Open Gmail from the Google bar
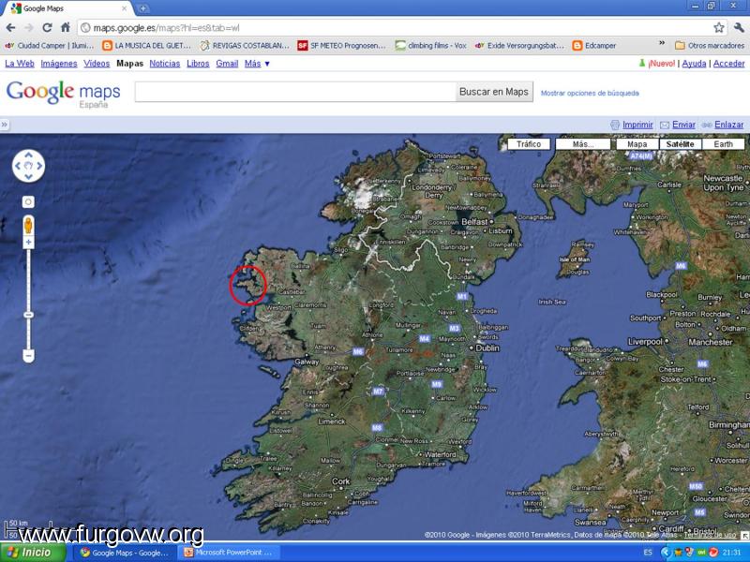This screenshot has height=562, width=750. (x=227, y=64)
